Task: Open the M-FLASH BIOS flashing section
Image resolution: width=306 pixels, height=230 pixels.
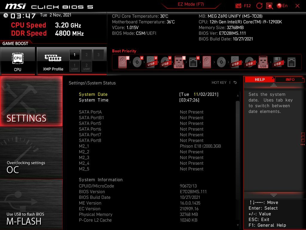Action: [31, 204]
